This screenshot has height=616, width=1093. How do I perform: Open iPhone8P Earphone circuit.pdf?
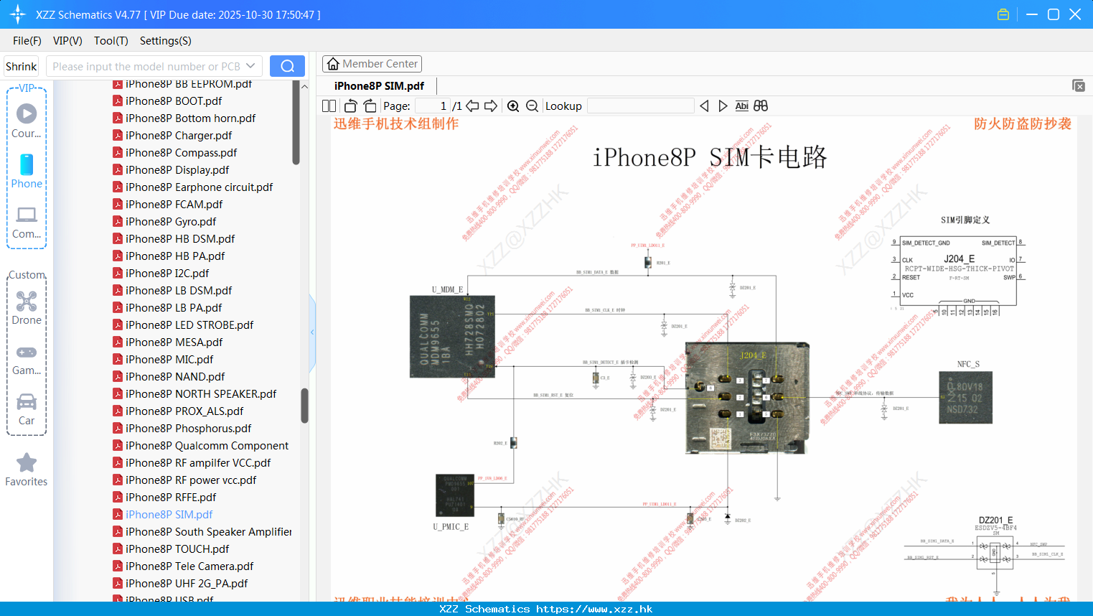coord(199,187)
